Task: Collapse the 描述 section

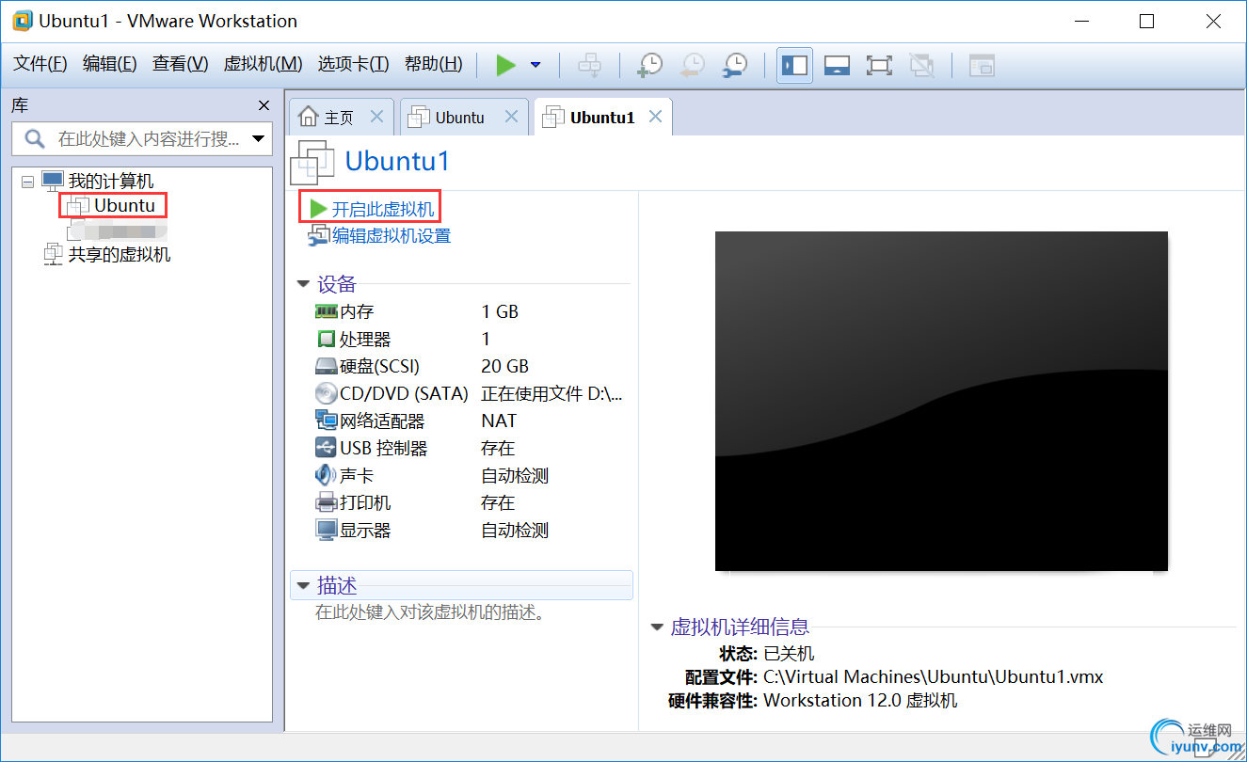Action: [x=303, y=585]
